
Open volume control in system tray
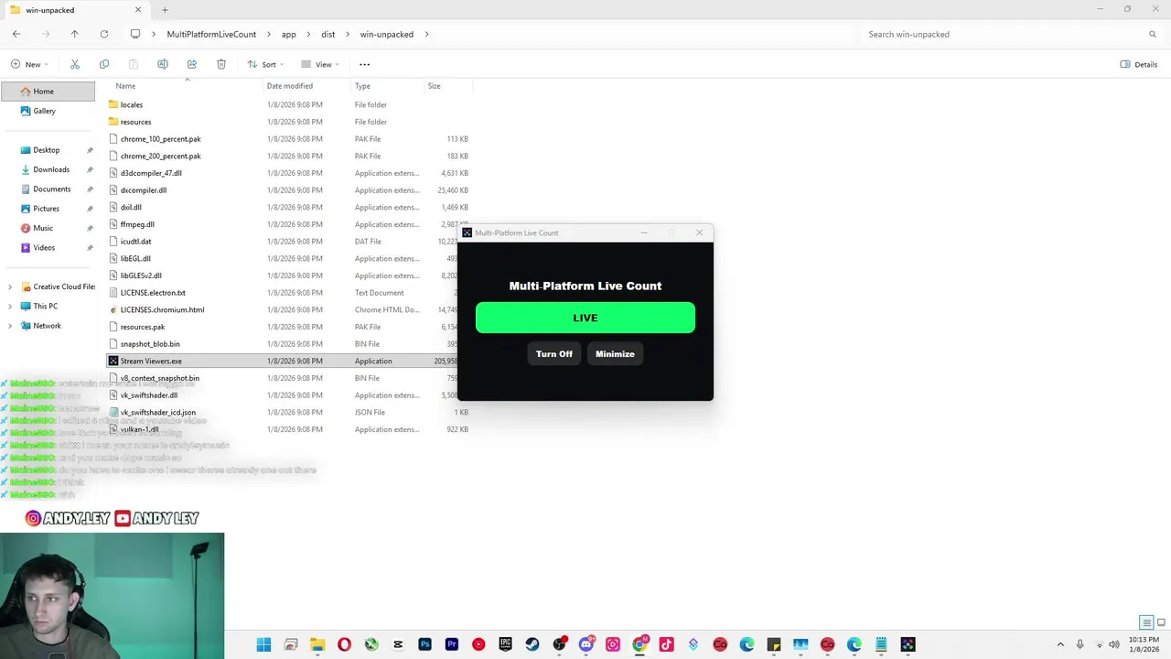point(1114,644)
